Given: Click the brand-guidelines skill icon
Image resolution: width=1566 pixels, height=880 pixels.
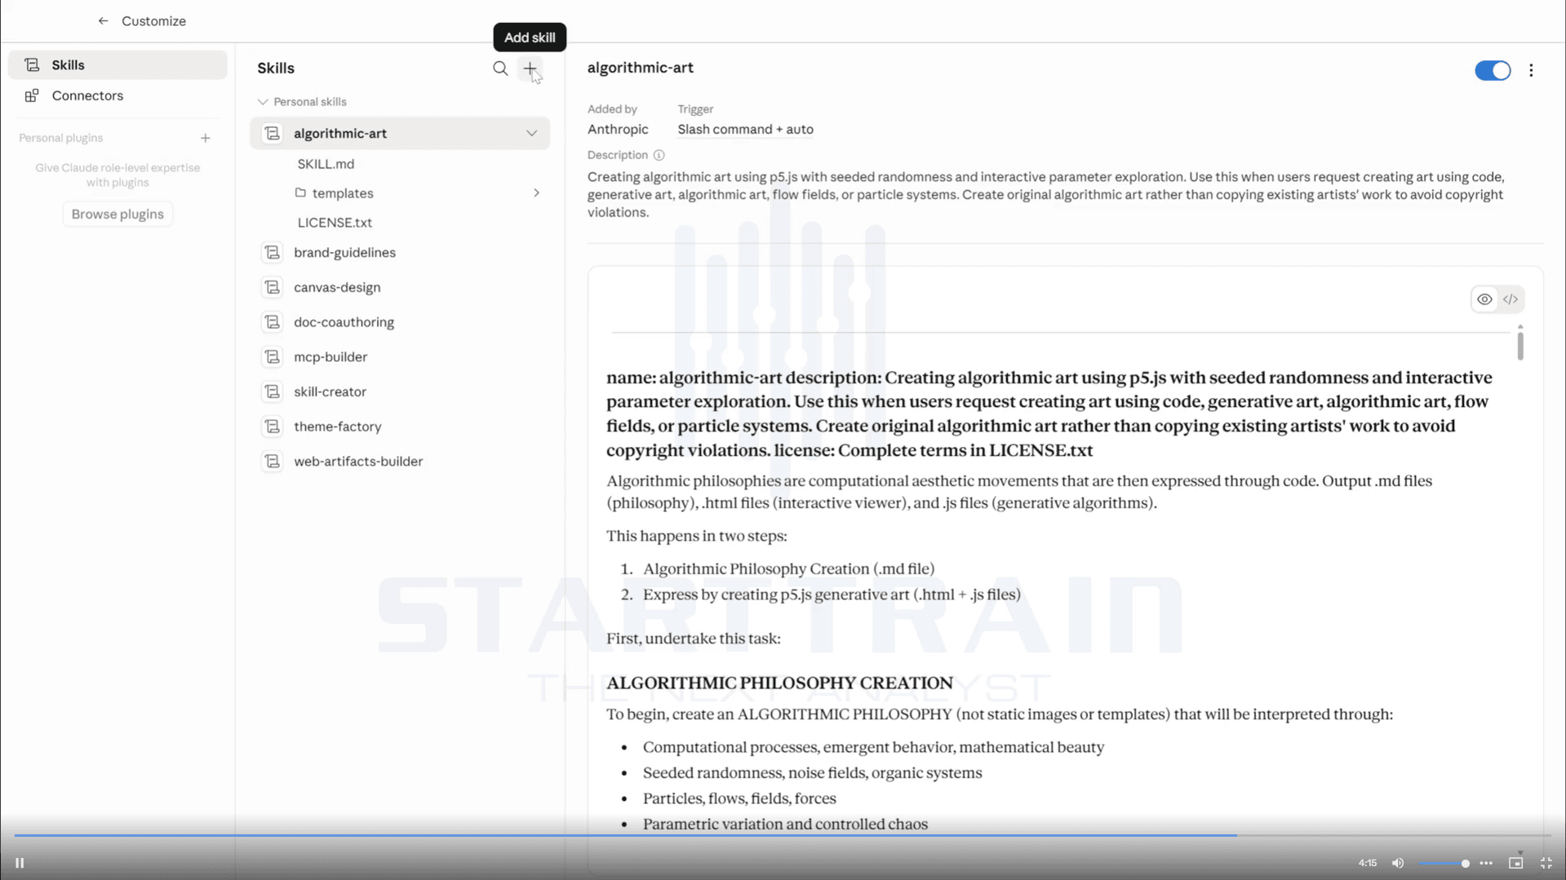Looking at the screenshot, I should pos(273,253).
